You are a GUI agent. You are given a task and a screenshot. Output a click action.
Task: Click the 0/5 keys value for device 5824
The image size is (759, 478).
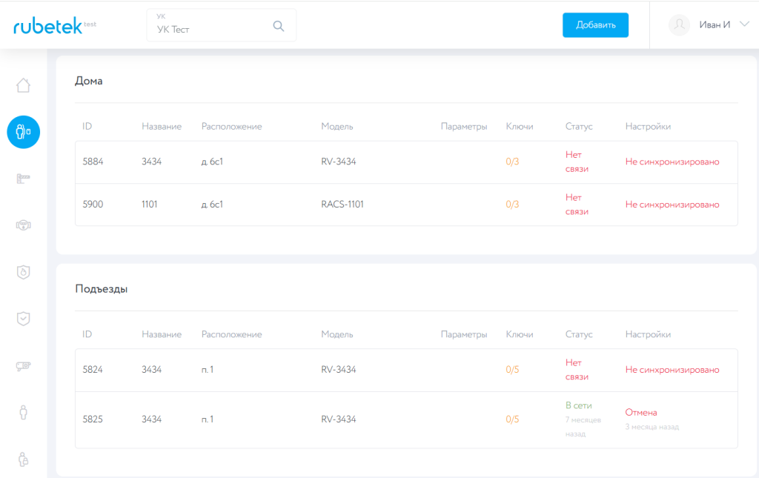pyautogui.click(x=512, y=370)
